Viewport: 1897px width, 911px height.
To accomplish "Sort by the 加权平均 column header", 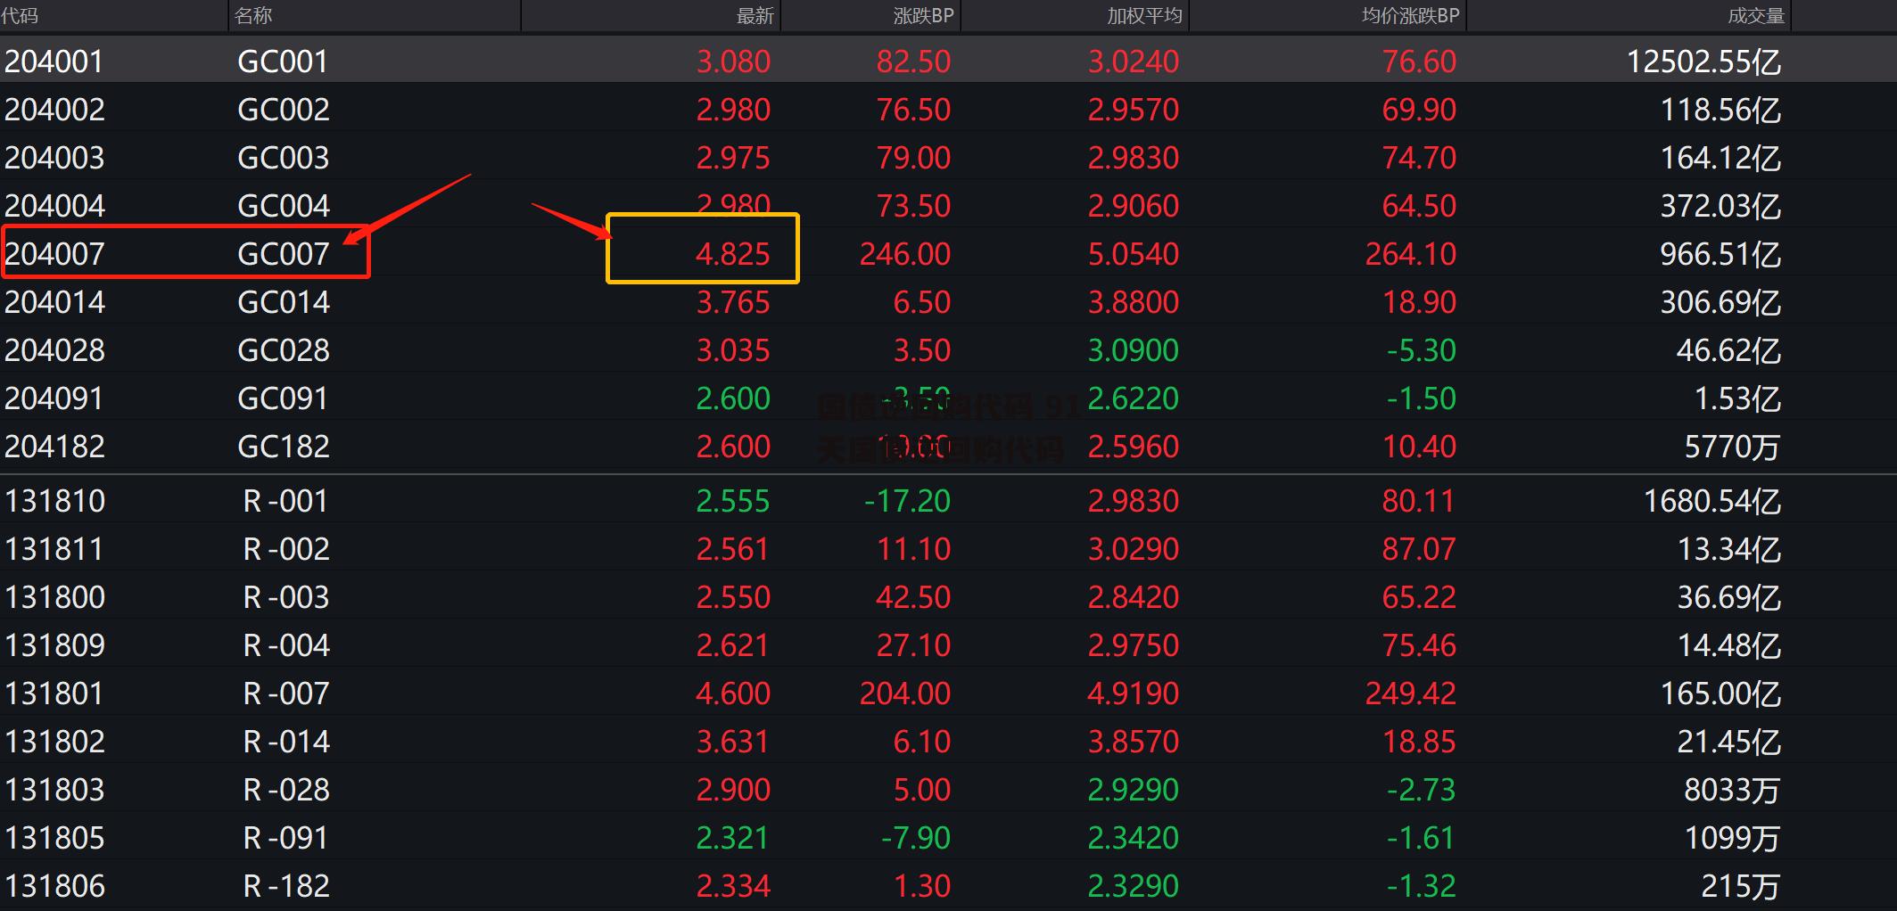I will pyautogui.click(x=1144, y=15).
